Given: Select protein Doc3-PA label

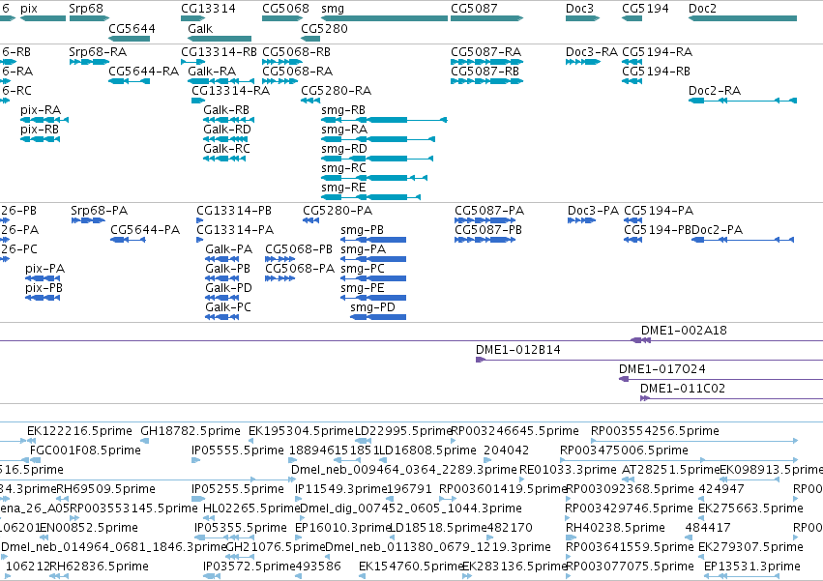Looking at the screenshot, I should click(x=593, y=211).
